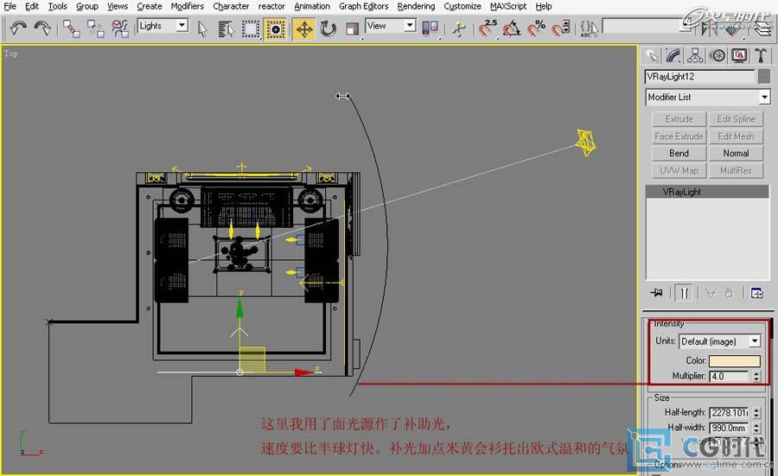
Task: Click the Pin Stack icon
Action: tap(656, 293)
